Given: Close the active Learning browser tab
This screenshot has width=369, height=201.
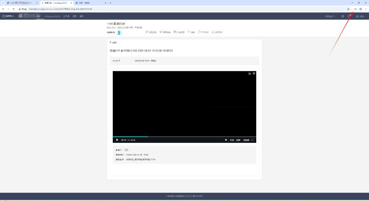Looking at the screenshot, I should coord(71,3).
